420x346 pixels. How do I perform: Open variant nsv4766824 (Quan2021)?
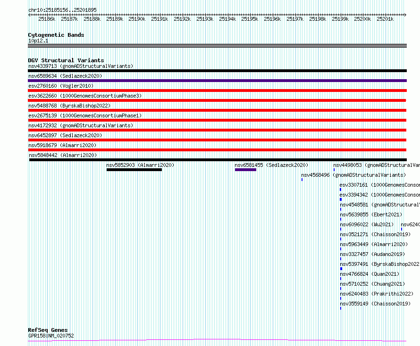coord(370,274)
